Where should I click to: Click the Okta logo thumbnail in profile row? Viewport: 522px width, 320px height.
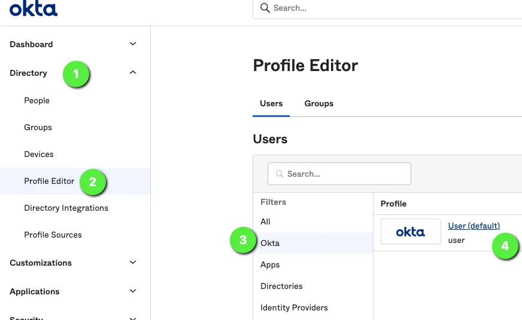(411, 232)
